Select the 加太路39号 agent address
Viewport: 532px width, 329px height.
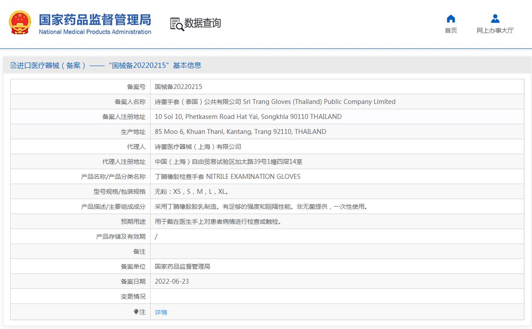tap(229, 162)
